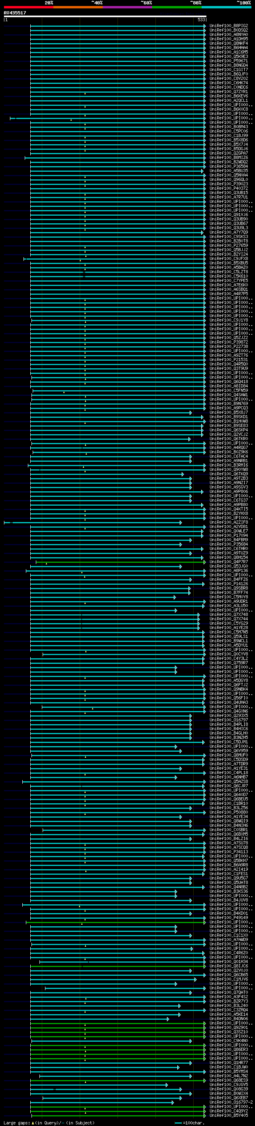Click the UniRef100_A4R7P5 label
The width and height of the screenshot is (255, 1126).
(228, 294)
